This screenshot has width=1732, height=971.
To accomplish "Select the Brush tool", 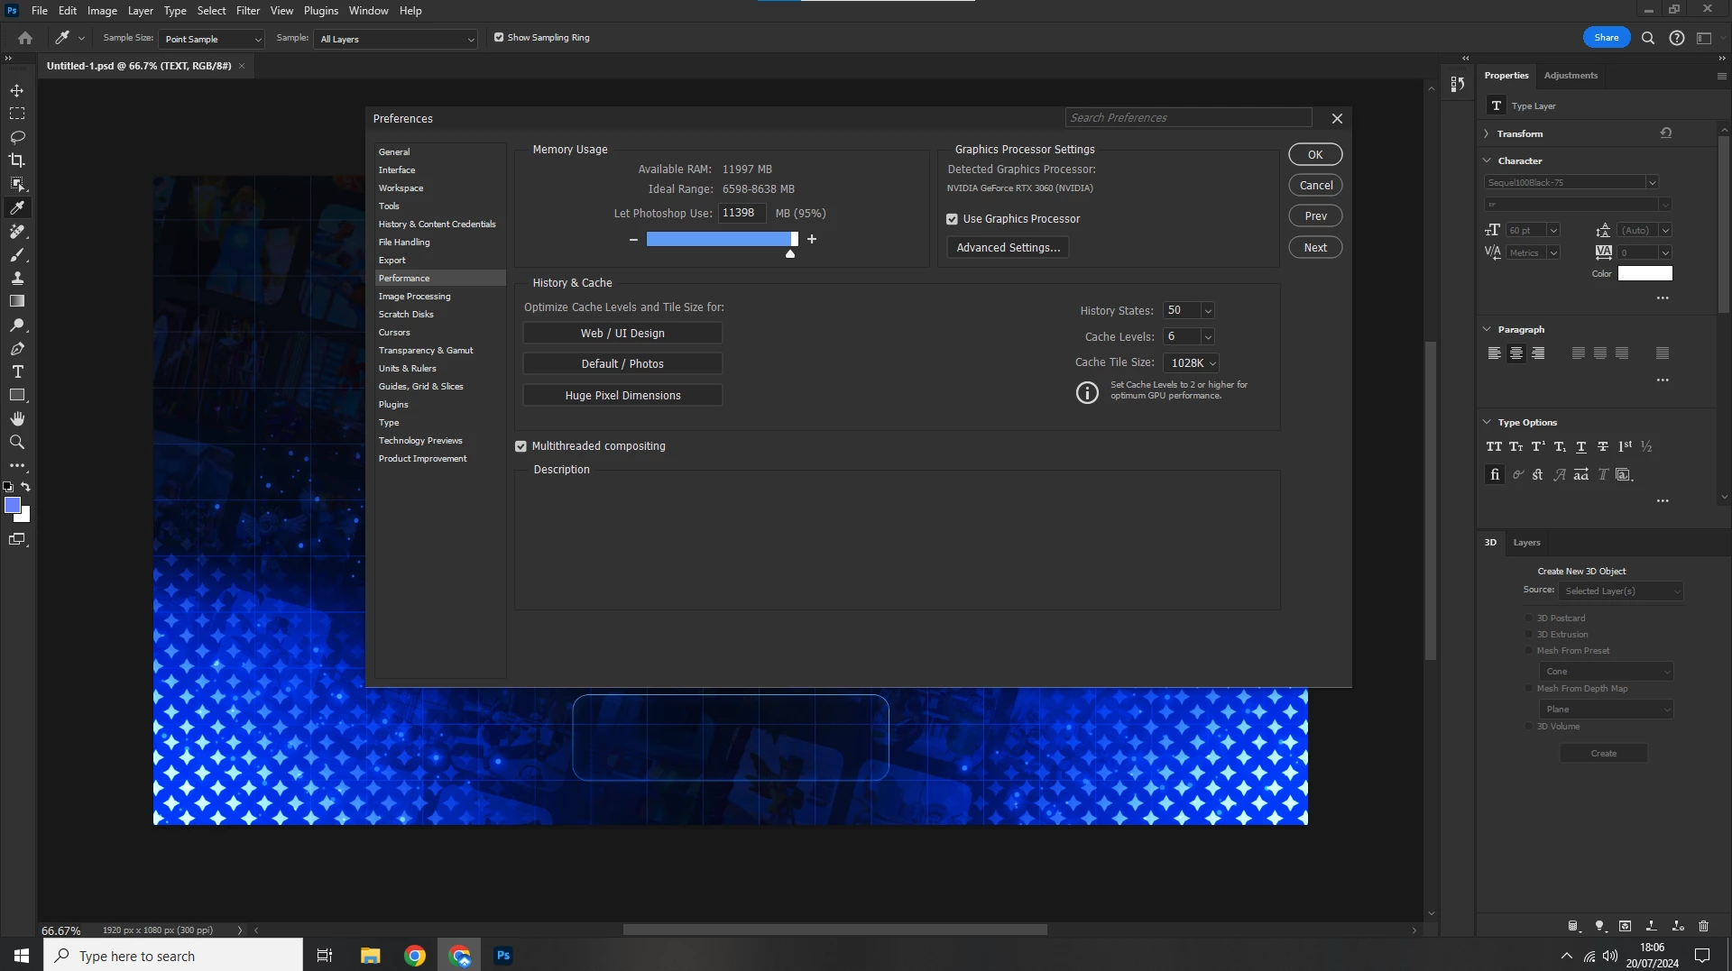I will coord(17,254).
